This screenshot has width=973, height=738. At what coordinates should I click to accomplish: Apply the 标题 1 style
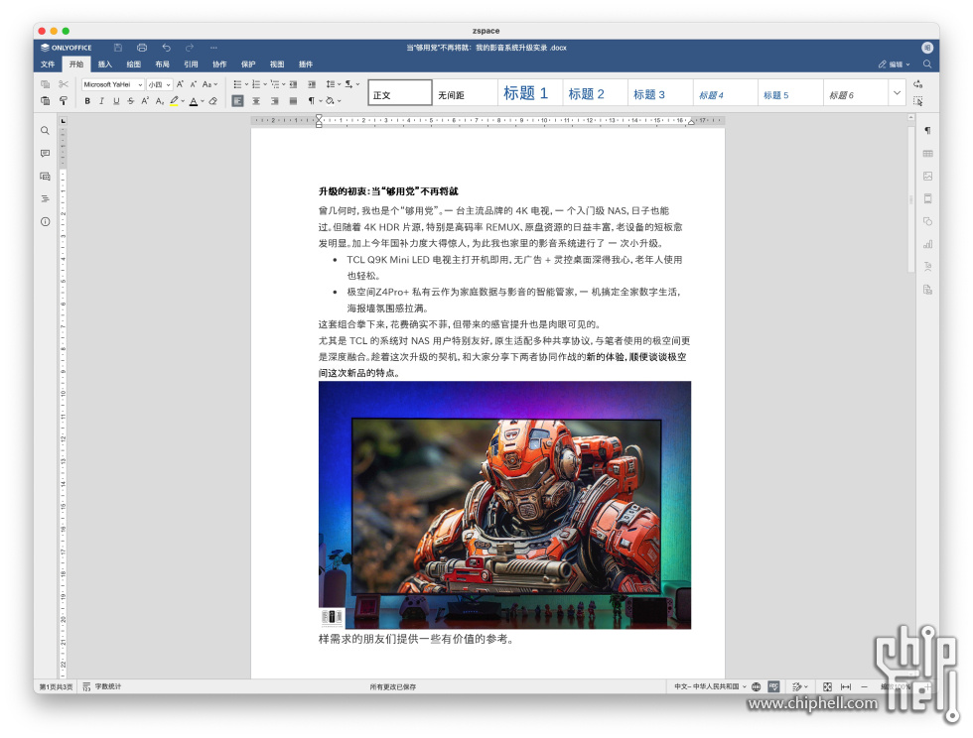pyautogui.click(x=530, y=93)
